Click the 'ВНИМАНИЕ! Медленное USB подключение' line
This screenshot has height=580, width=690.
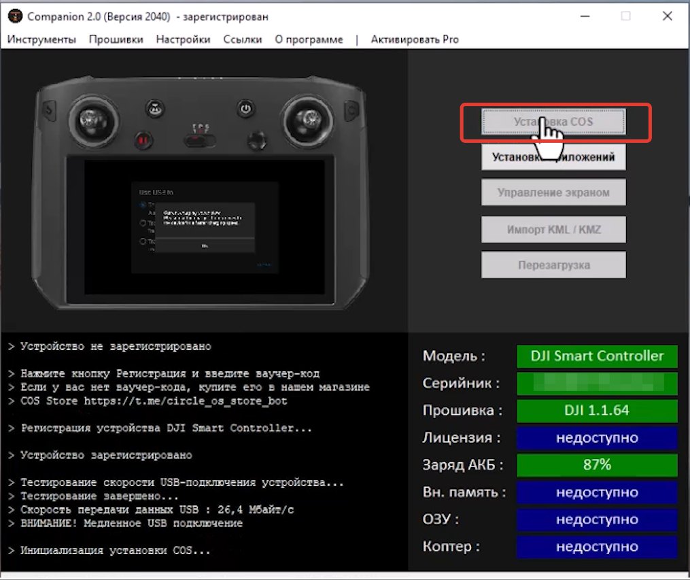click(x=125, y=524)
